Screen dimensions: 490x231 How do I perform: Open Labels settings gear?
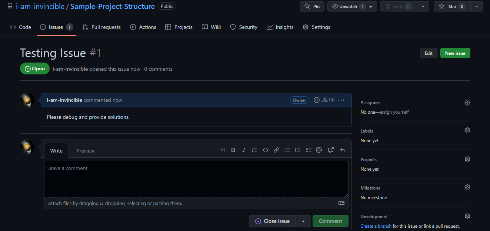[467, 130]
